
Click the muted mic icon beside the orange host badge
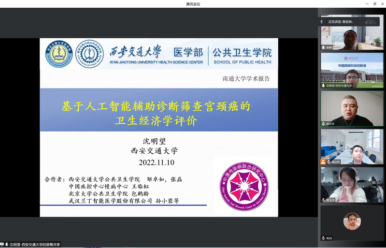coord(328,162)
